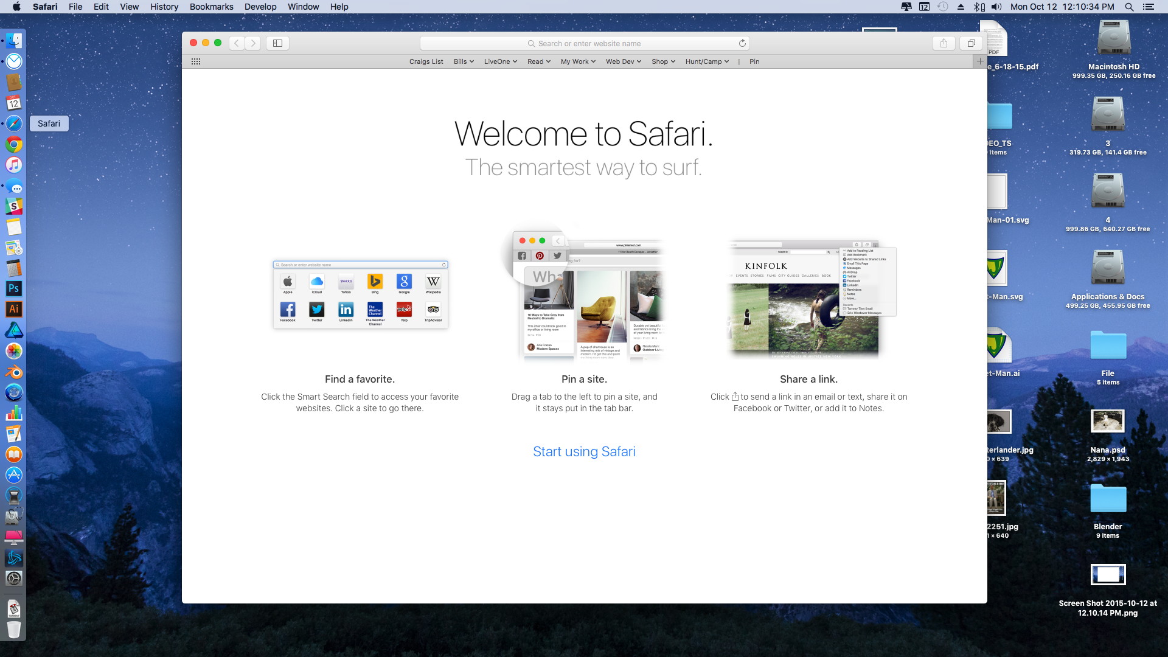Open Messages from the Dock
1168x657 pixels.
[x=14, y=186]
